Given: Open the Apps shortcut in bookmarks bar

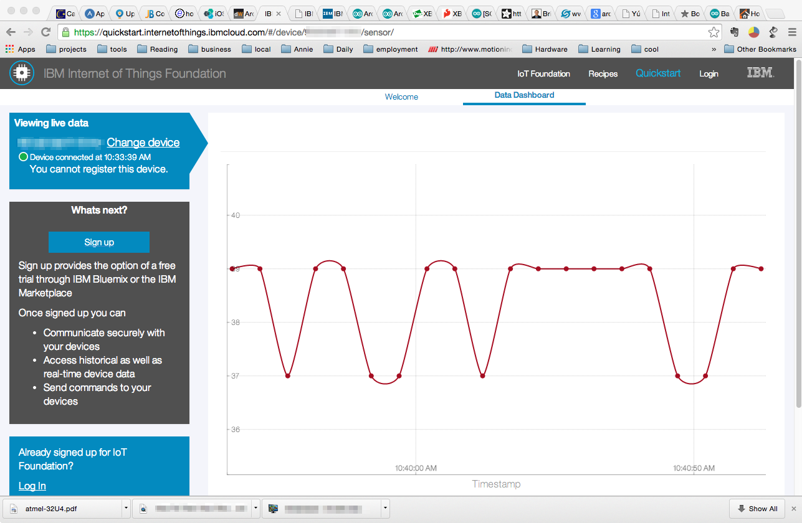Looking at the screenshot, I should [x=20, y=49].
